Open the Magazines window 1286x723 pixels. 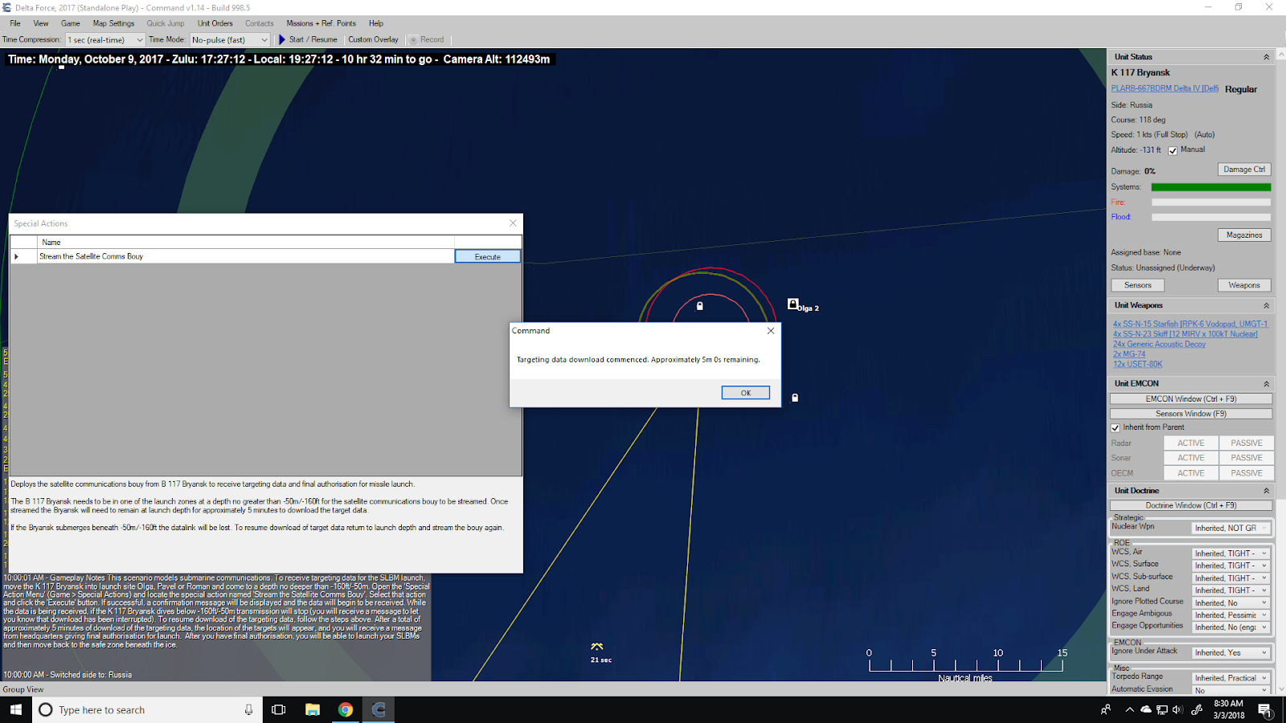(x=1244, y=235)
